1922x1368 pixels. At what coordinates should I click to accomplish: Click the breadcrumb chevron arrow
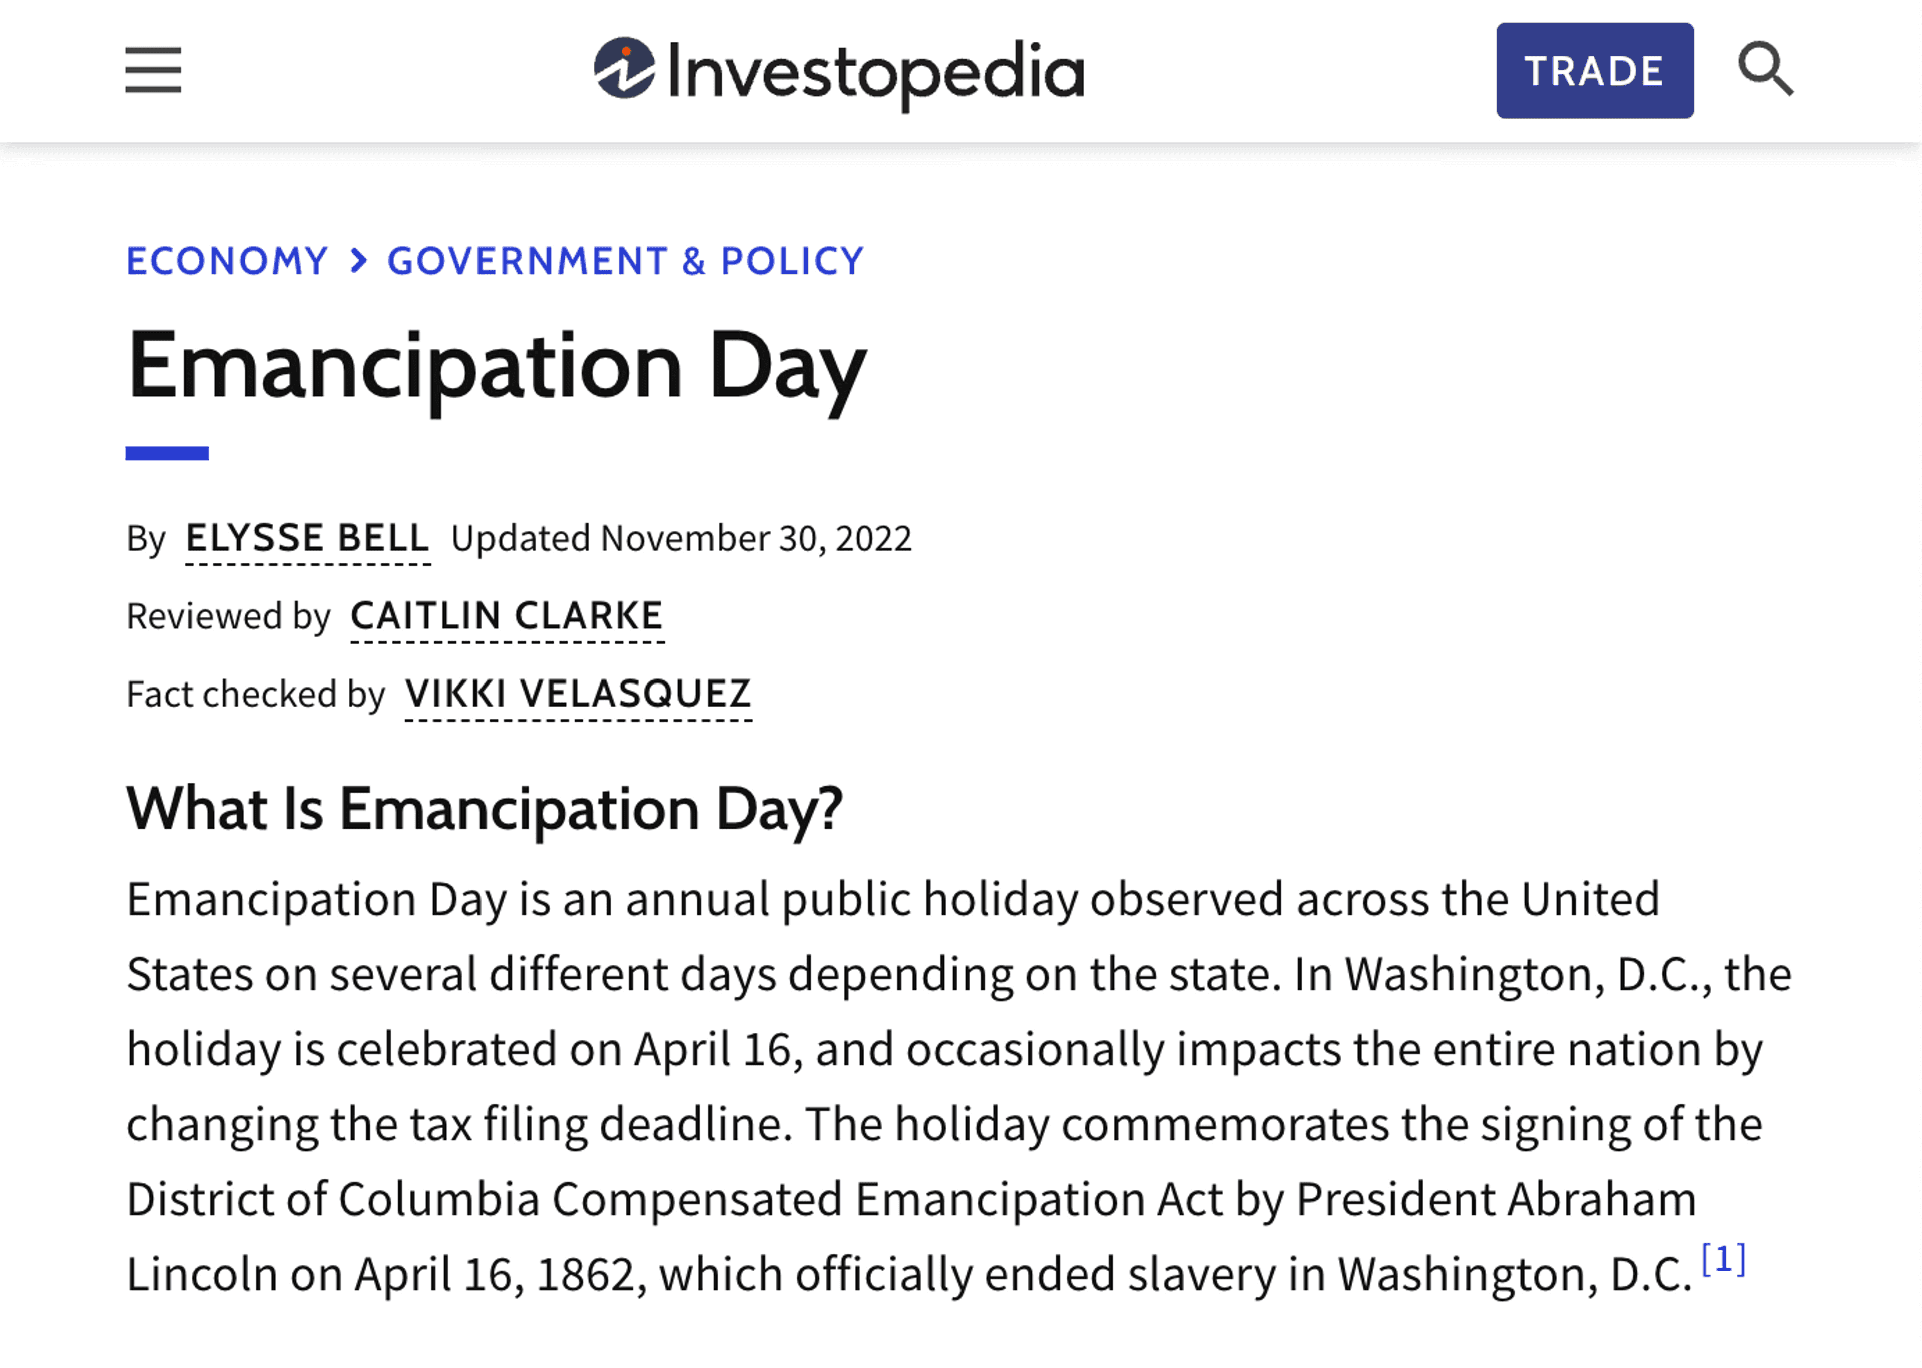point(359,261)
